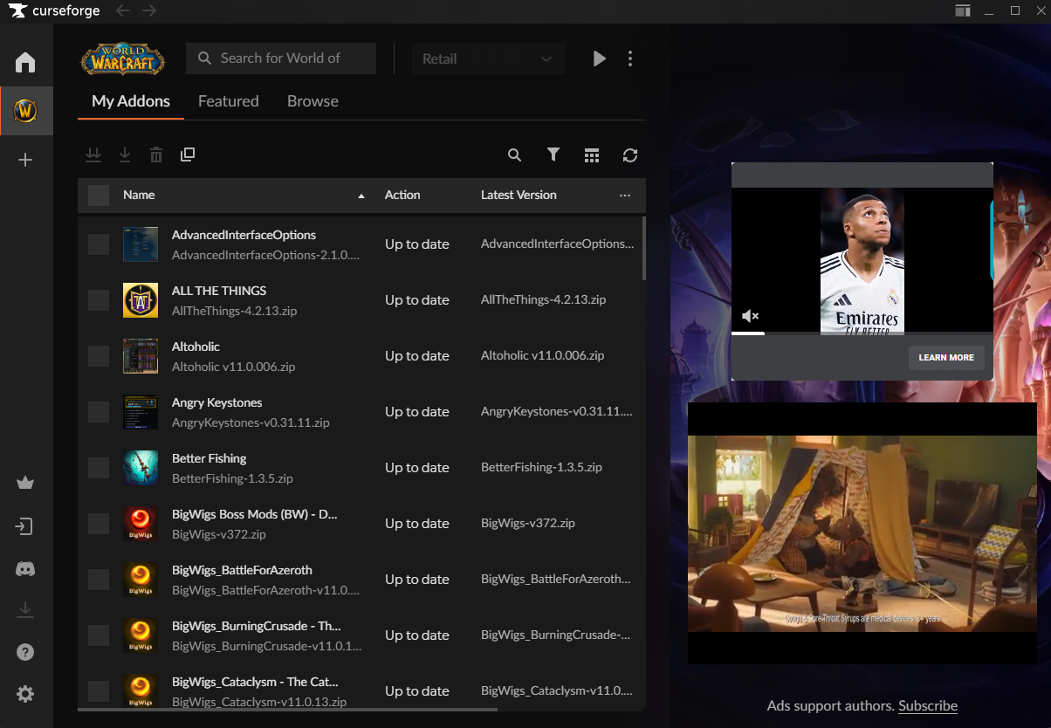Change the list layout grid icon
Viewport: 1051px width, 728px height.
click(592, 155)
